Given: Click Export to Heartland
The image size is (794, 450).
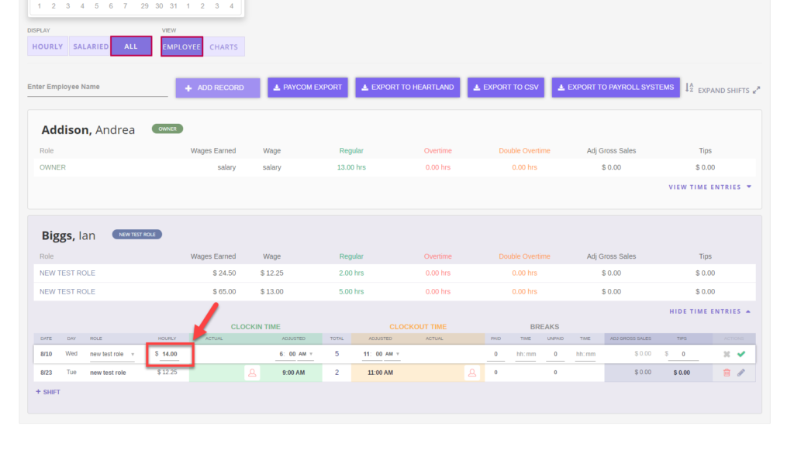Looking at the screenshot, I should click(x=407, y=88).
